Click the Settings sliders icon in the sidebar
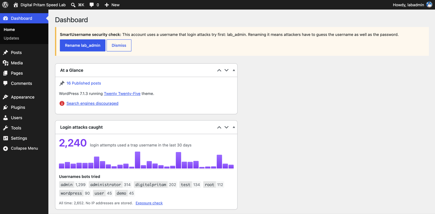 (x=5, y=138)
